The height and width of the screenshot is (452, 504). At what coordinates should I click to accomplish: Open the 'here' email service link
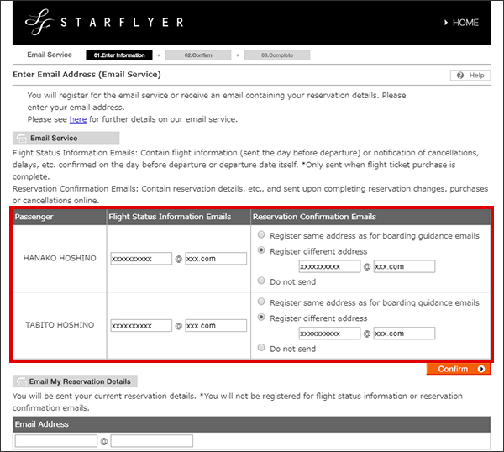pos(78,119)
